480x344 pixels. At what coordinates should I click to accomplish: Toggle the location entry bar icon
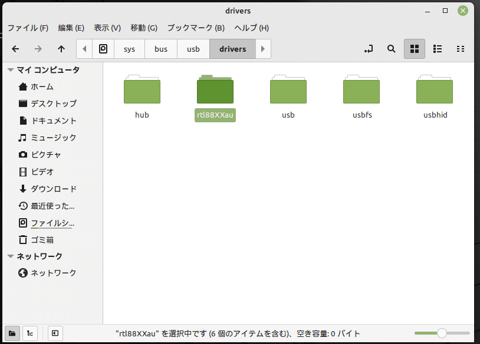[x=368, y=49]
